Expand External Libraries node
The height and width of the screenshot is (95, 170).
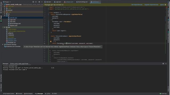coord(3,45)
